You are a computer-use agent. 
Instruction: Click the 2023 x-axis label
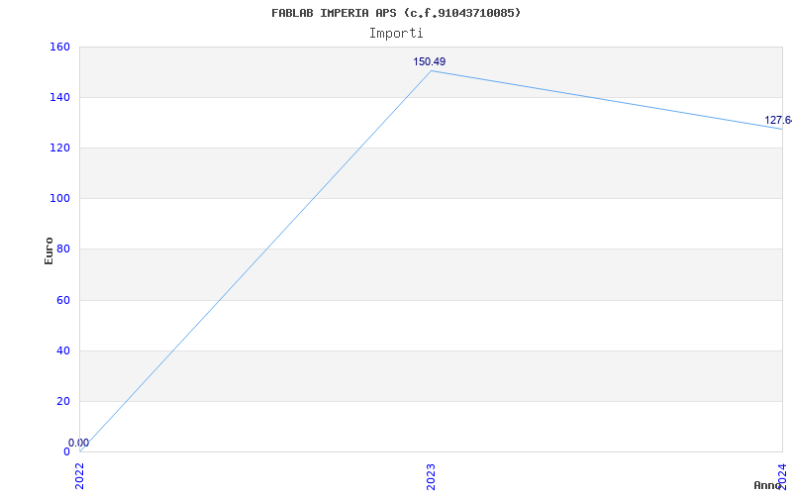[x=431, y=476]
